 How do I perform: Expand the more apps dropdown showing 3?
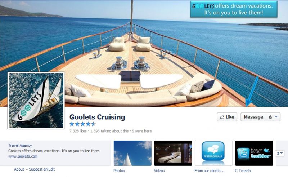click(280, 153)
